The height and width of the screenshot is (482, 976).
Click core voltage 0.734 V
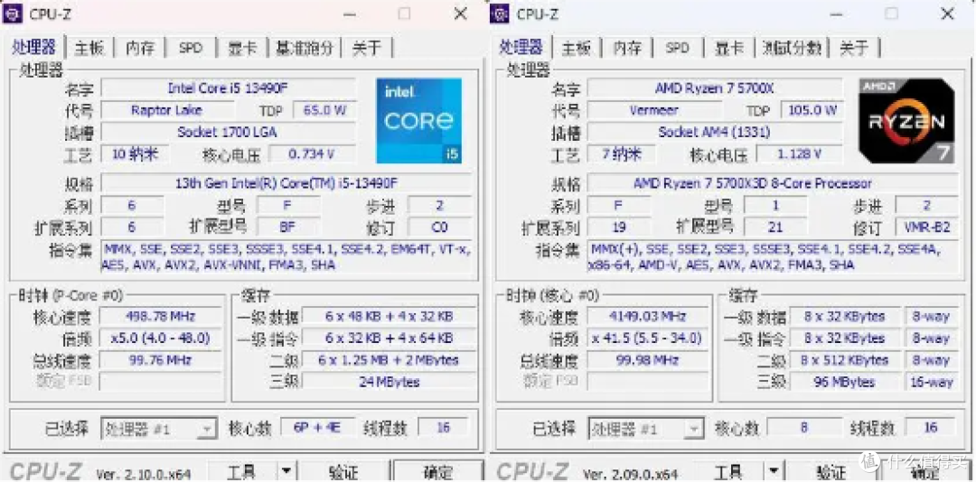point(313,153)
